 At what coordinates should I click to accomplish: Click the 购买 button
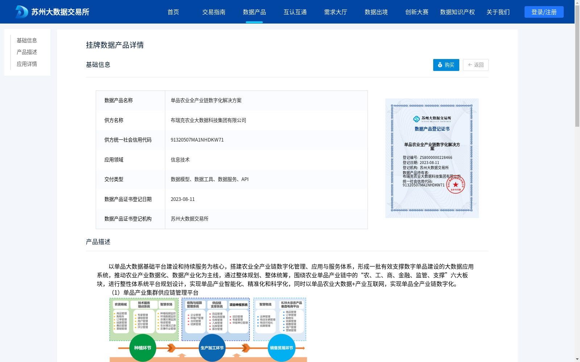point(446,65)
